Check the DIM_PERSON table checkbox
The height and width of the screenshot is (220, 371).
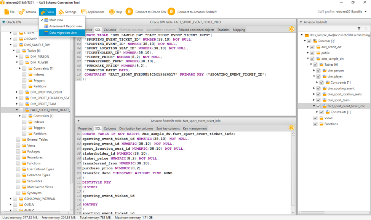[21, 57]
